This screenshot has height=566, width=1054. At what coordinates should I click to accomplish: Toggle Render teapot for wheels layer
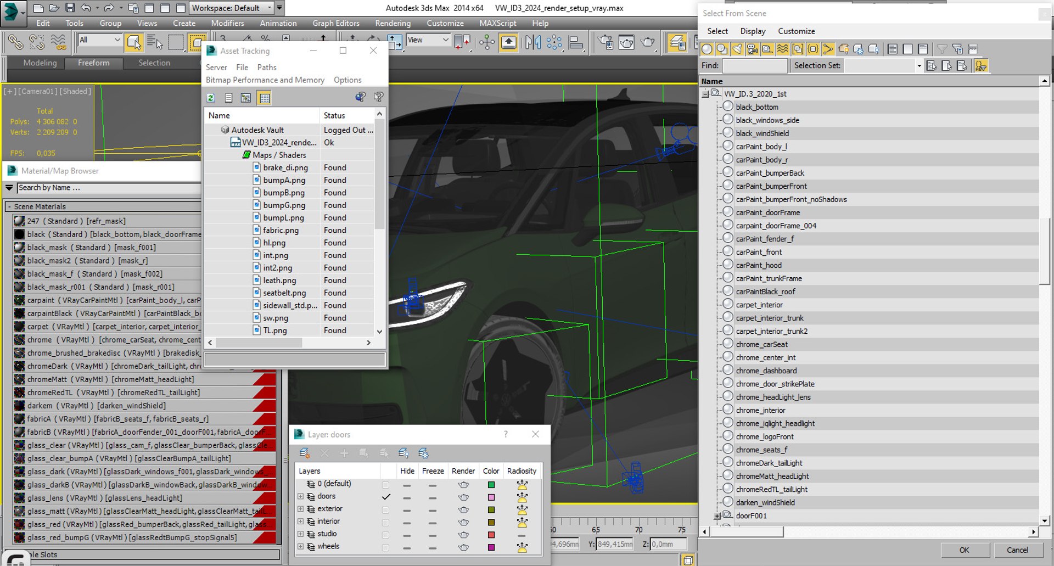463,547
